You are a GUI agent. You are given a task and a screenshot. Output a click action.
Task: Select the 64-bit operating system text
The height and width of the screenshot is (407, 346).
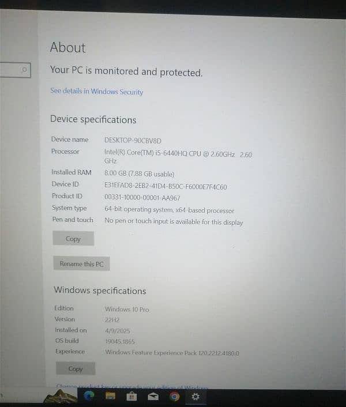(169, 210)
